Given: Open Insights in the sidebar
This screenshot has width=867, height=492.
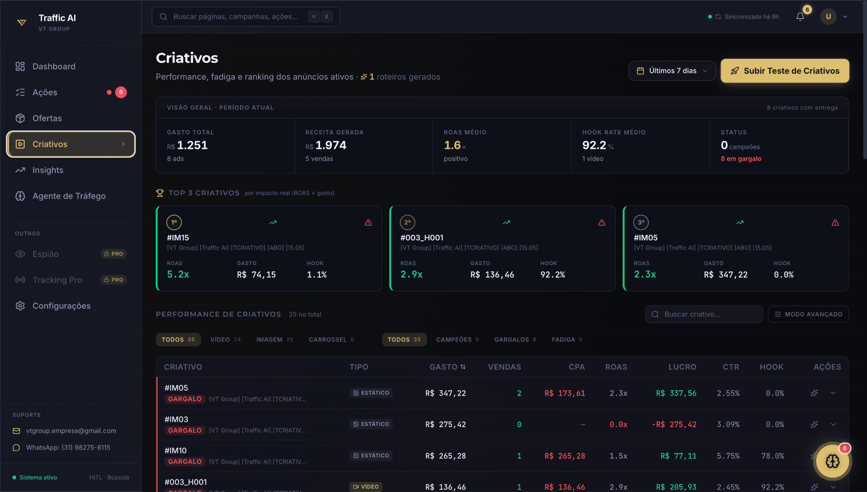Looking at the screenshot, I should point(70,170).
